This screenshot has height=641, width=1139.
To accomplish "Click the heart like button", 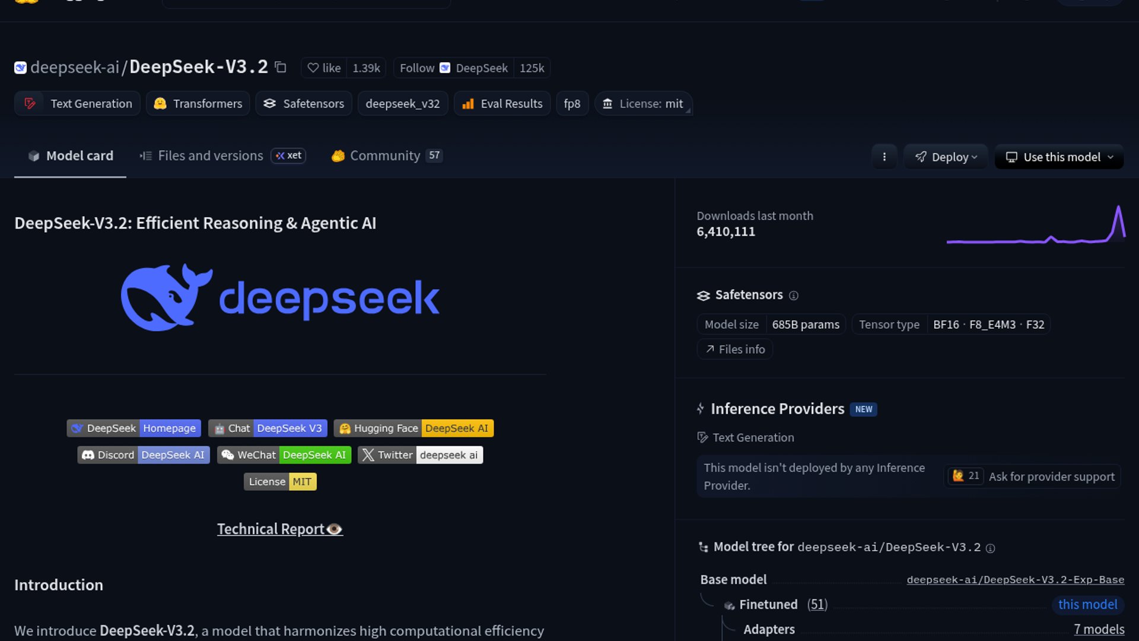I will (324, 68).
